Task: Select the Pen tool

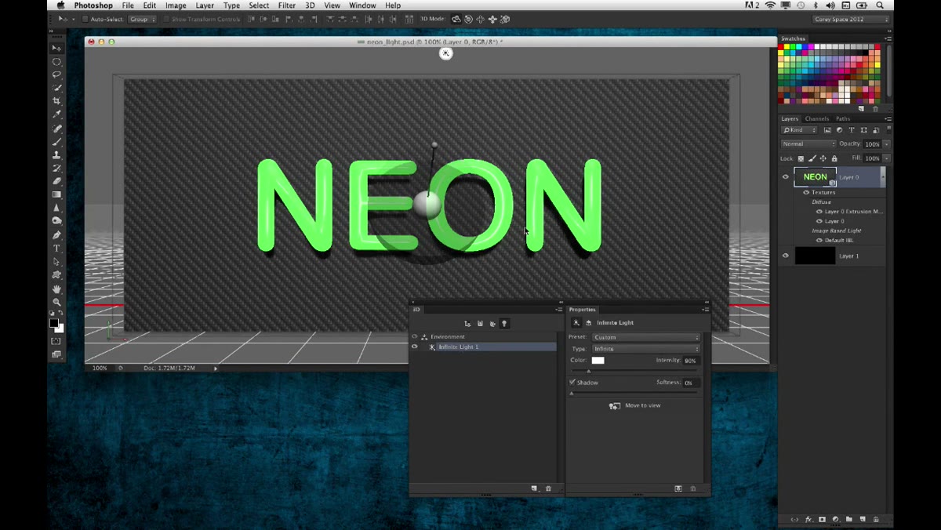Action: pyautogui.click(x=56, y=234)
